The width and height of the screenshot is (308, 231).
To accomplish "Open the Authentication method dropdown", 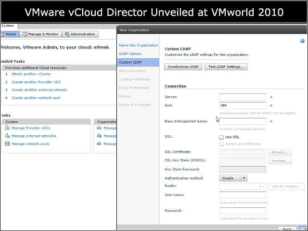I will tap(233, 178).
